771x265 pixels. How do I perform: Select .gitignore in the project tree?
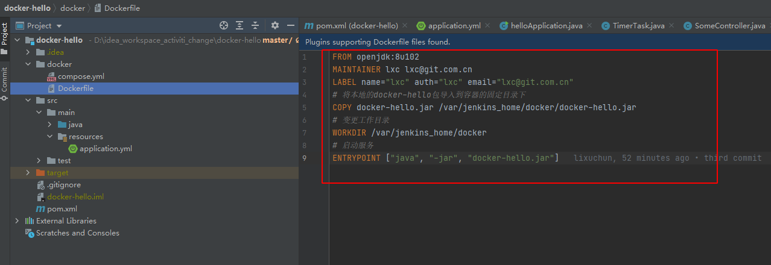click(64, 185)
